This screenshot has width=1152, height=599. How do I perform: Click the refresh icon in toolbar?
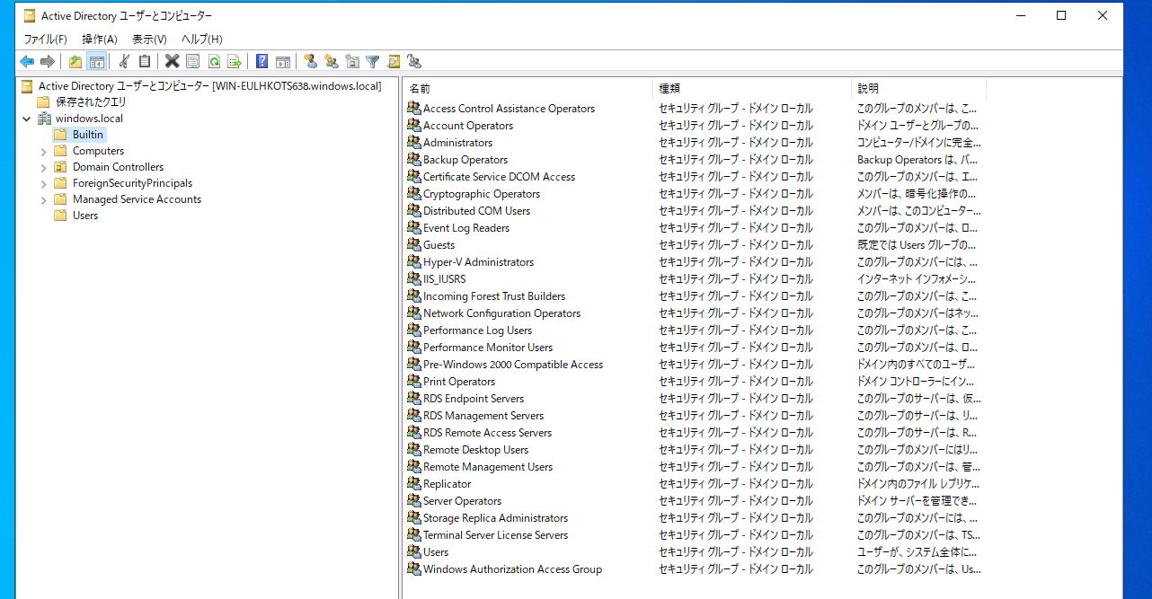pos(214,61)
